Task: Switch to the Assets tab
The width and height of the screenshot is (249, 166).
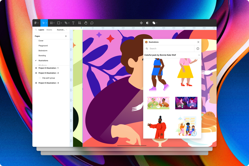Action: pyautogui.click(x=49, y=30)
